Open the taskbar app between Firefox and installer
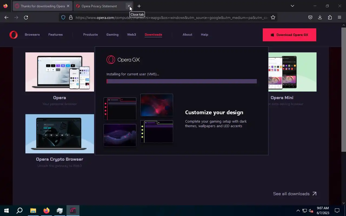 coord(60,211)
